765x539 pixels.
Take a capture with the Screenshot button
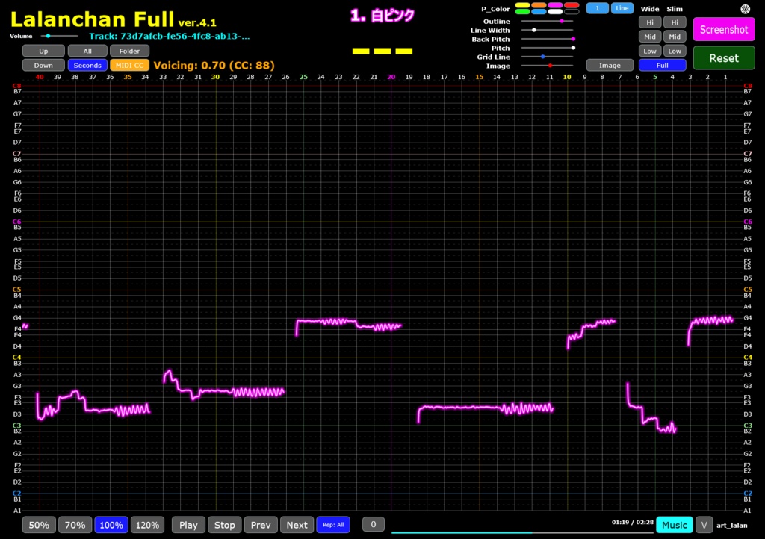pyautogui.click(x=723, y=30)
